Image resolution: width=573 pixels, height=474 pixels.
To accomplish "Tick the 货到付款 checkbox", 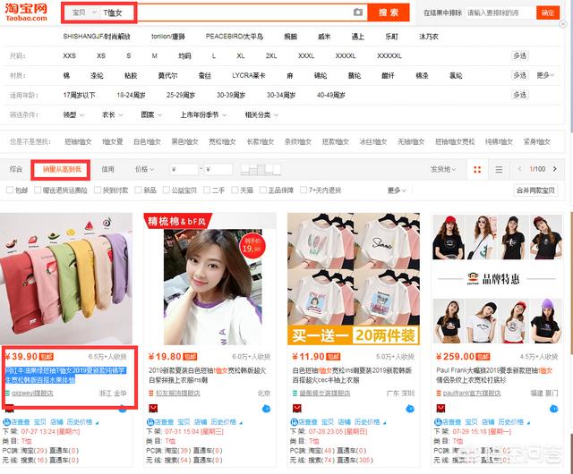I will [x=98, y=190].
